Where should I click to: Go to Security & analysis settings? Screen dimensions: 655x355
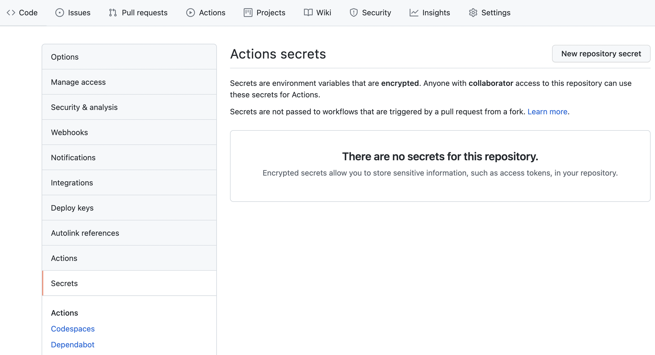pyautogui.click(x=84, y=107)
